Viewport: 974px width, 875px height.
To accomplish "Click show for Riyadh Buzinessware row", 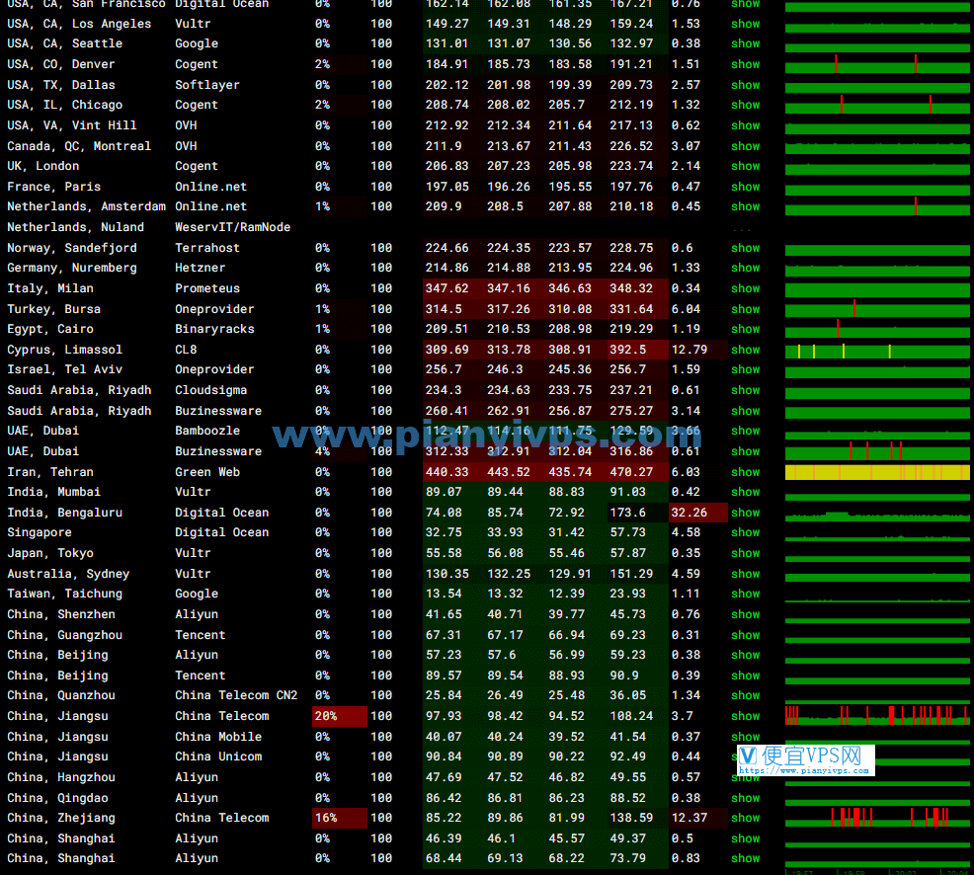I will click(746, 411).
